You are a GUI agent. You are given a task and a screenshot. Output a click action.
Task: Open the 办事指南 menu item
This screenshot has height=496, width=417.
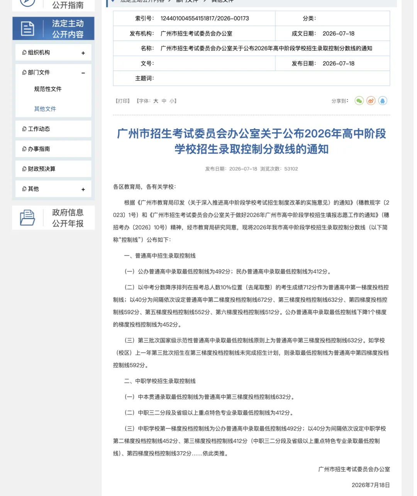(x=53, y=149)
